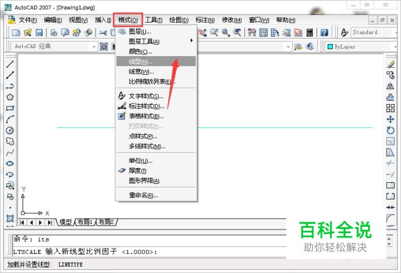Click the Open file icon
The image size is (401, 273).
tap(28, 32)
